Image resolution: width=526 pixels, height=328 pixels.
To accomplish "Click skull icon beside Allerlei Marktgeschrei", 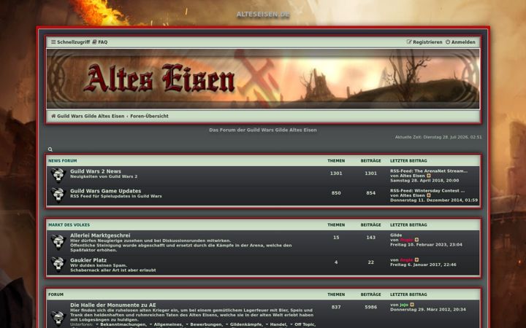I will click(x=58, y=242).
